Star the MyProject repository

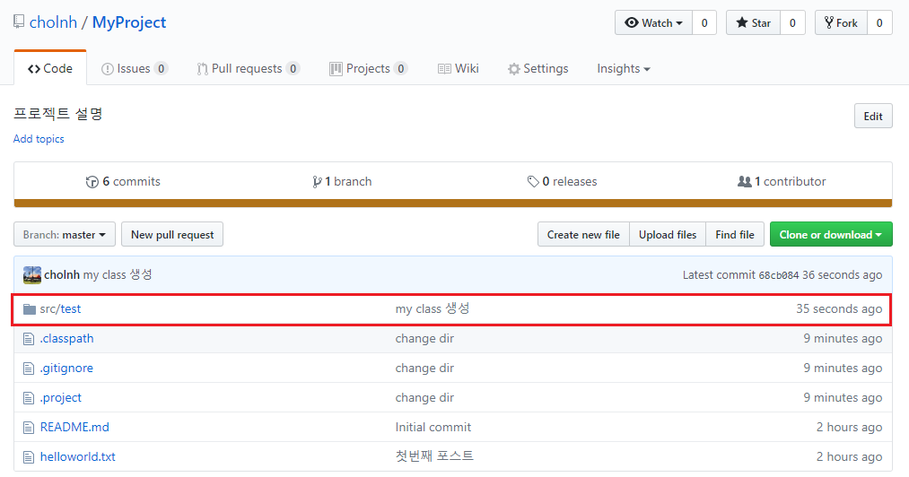tap(753, 23)
